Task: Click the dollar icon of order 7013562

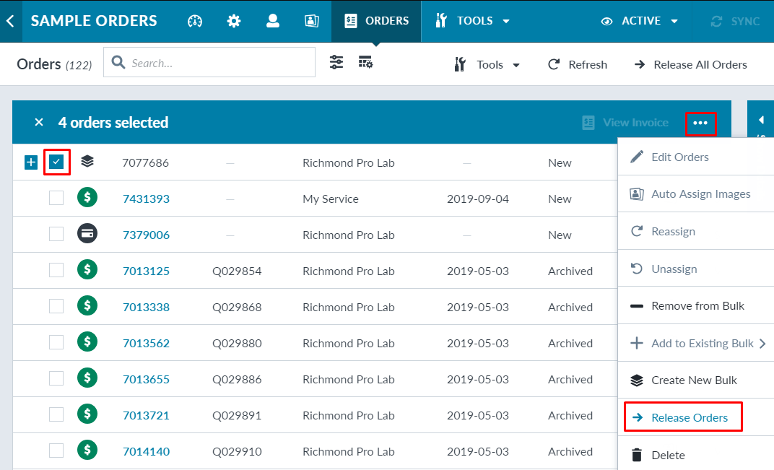Action: (x=87, y=341)
